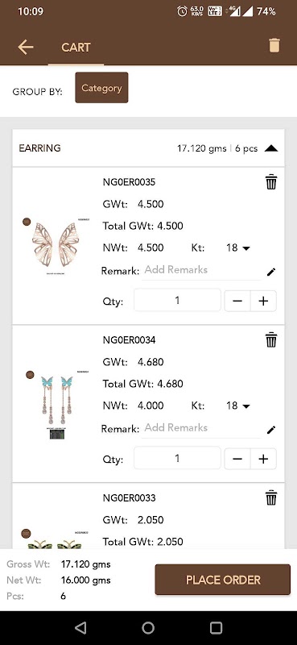Increase quantity of NG0ER0034
This screenshot has height=645, width=297.
point(263,459)
